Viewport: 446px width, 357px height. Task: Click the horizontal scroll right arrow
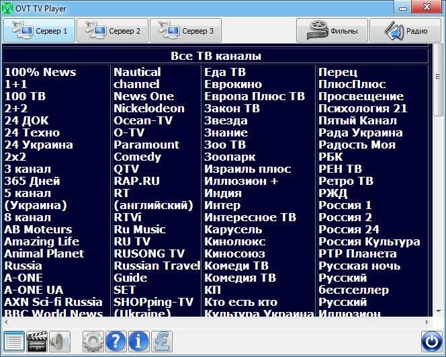point(427,322)
